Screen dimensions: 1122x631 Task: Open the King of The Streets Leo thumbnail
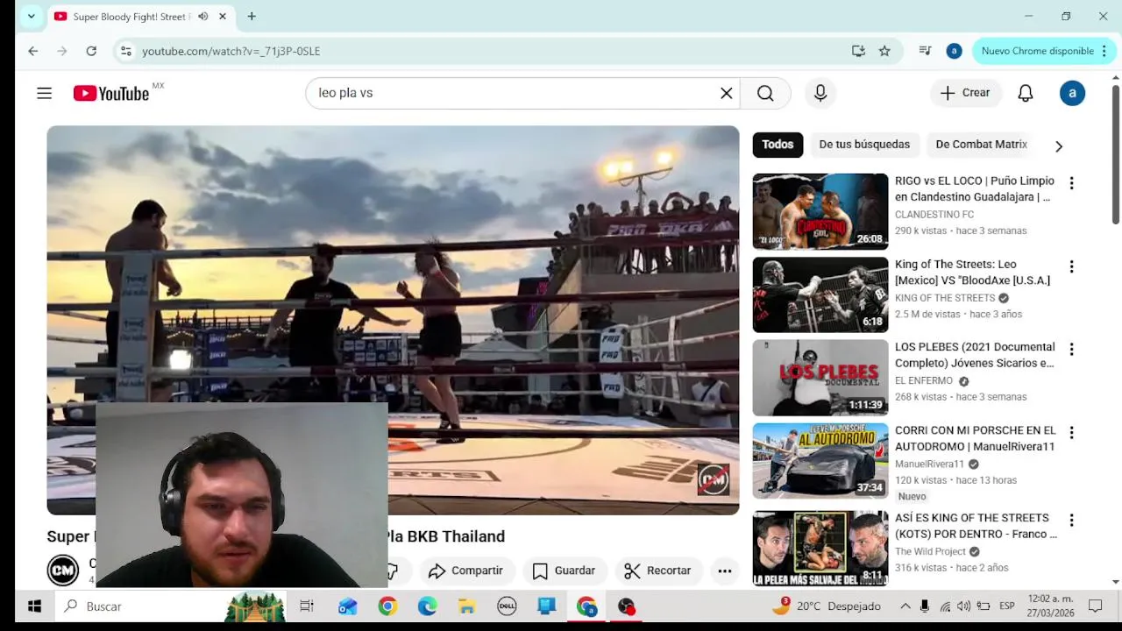click(x=820, y=294)
